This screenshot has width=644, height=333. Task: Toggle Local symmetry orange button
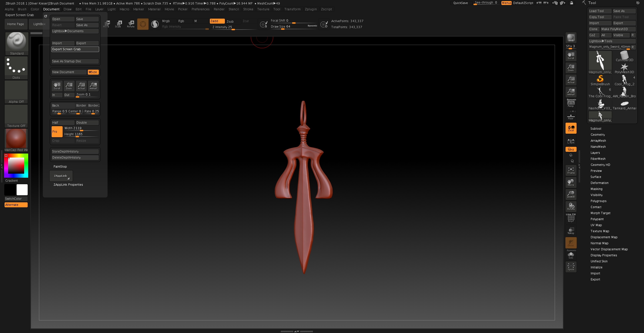pos(571,128)
